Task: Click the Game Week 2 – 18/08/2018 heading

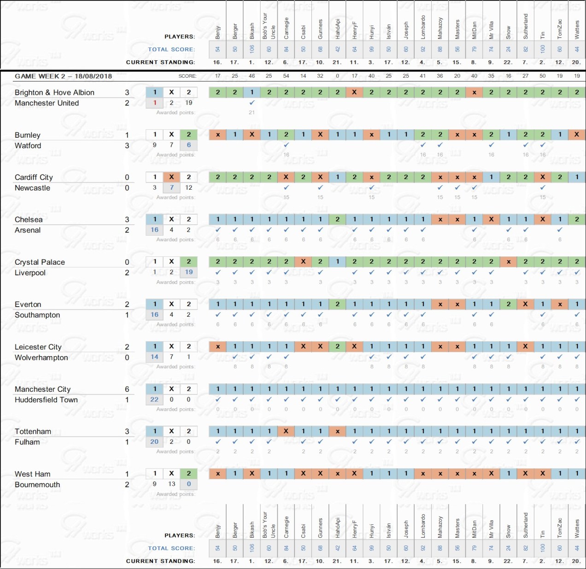Action: pos(63,76)
